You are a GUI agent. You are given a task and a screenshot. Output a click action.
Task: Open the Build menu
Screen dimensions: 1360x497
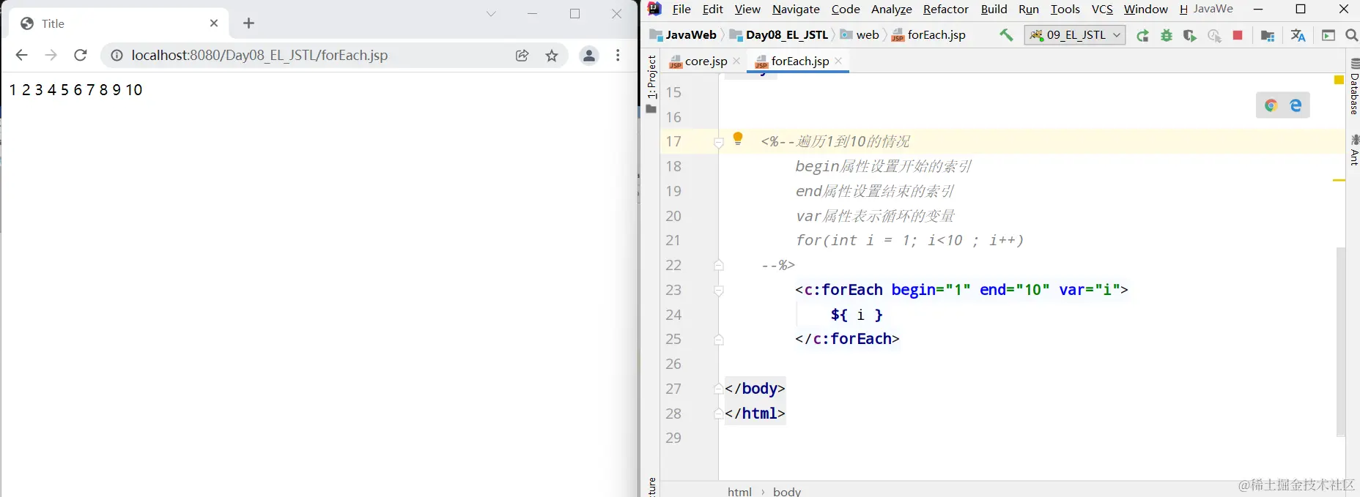pos(994,9)
